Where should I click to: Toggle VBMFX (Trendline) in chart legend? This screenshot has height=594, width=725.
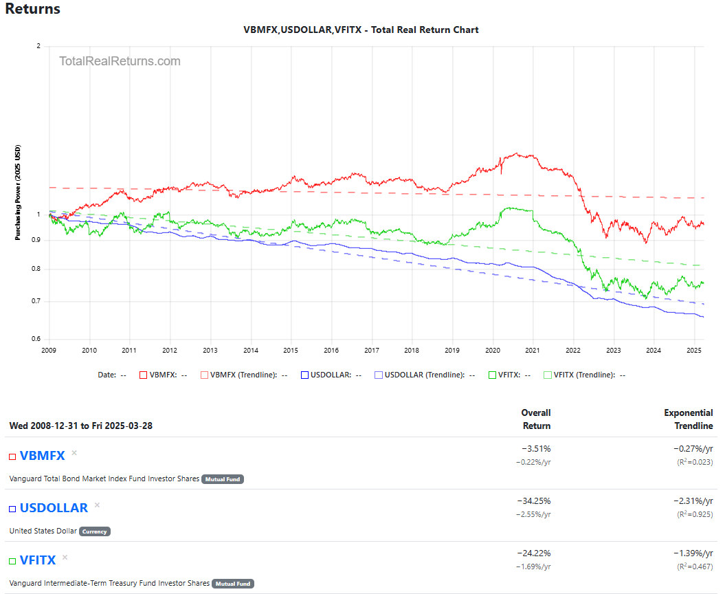tap(244, 375)
